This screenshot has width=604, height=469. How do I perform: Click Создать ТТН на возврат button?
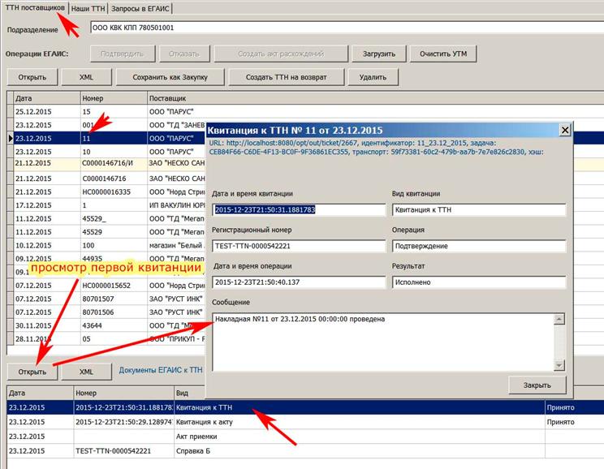[287, 77]
